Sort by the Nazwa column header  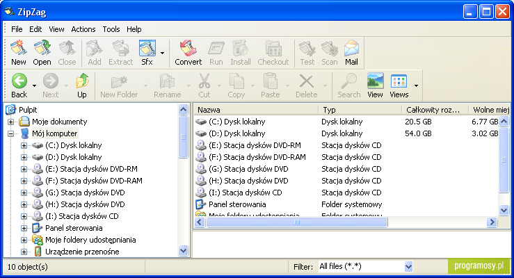[x=256, y=110]
